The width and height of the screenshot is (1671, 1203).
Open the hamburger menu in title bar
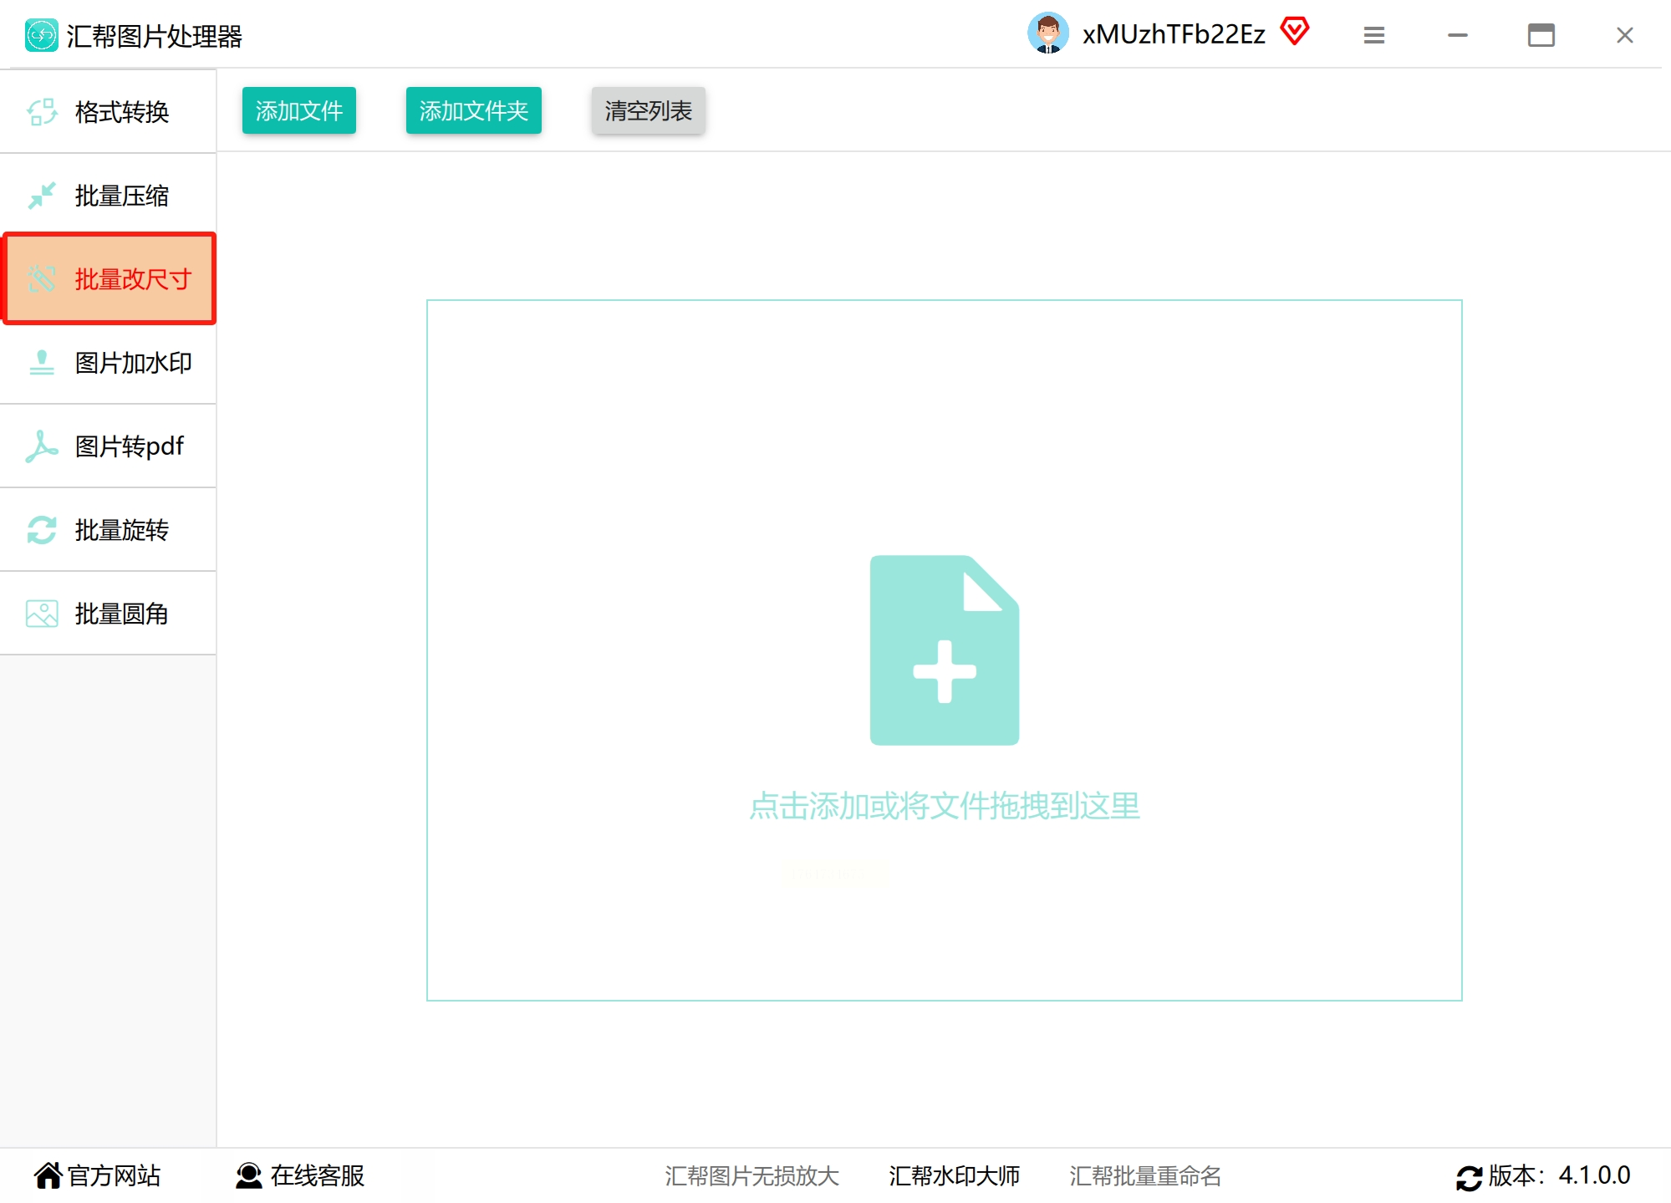(x=1373, y=35)
